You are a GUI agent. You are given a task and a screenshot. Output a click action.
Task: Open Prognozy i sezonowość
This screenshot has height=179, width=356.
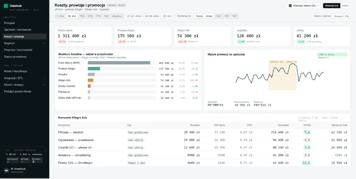coord(25,50)
